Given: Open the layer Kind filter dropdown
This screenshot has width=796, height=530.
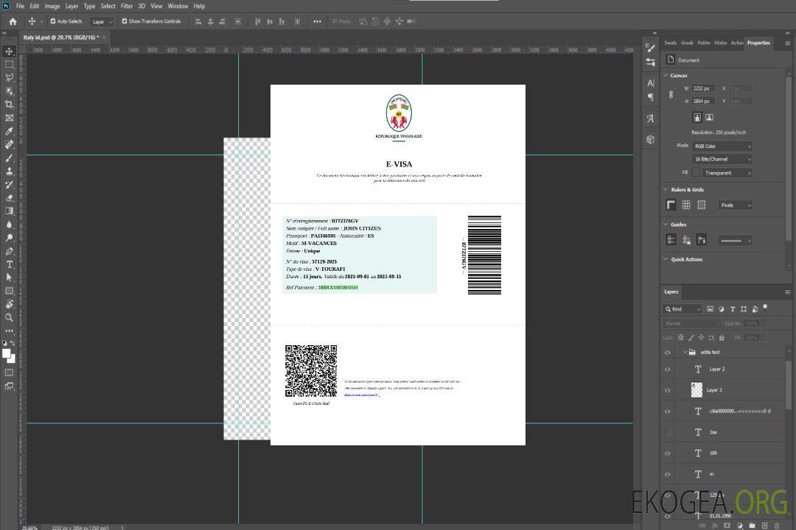Looking at the screenshot, I should pos(682,309).
